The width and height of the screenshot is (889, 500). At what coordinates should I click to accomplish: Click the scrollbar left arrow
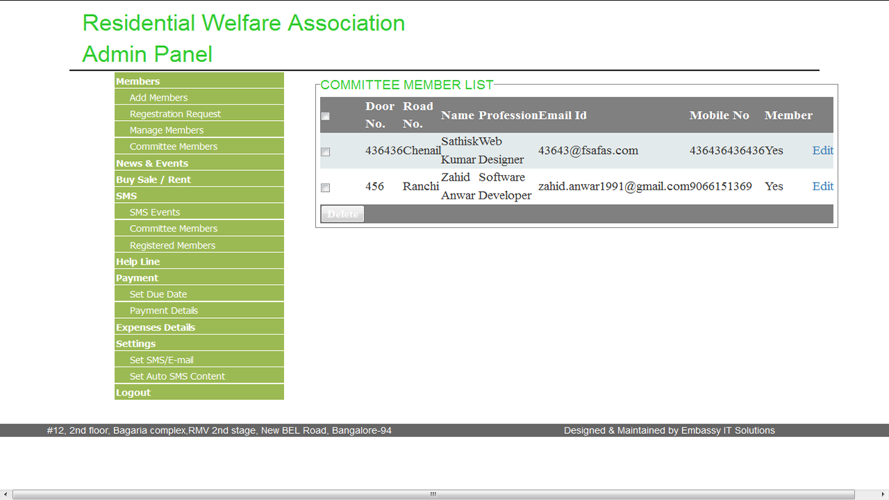[6, 494]
